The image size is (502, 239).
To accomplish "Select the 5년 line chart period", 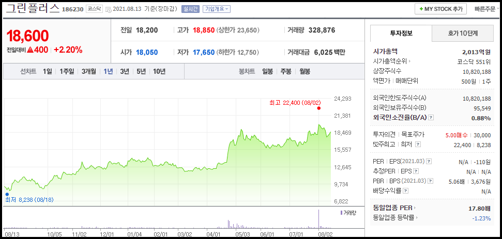I will (141, 71).
